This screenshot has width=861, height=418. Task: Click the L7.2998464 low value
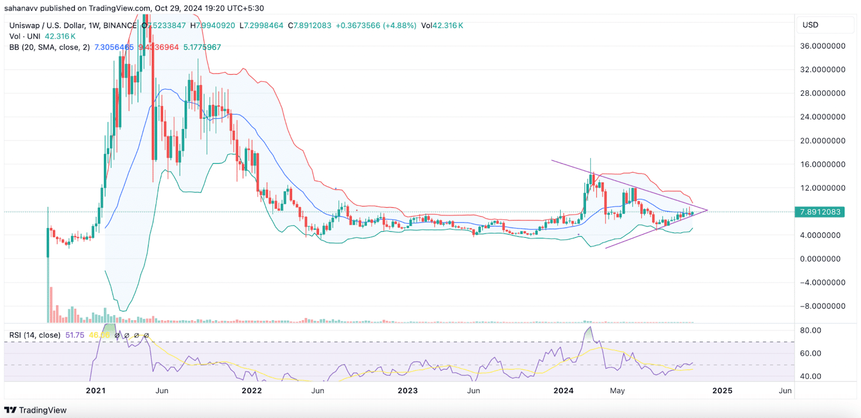click(x=262, y=25)
